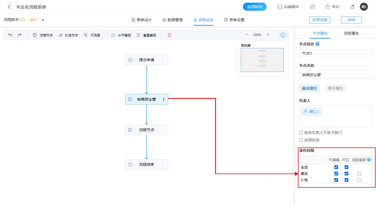The image size is (376, 205).
Task: Click the back arrow at top left
Action: (9, 7)
